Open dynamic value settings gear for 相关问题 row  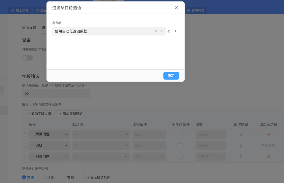point(268,157)
